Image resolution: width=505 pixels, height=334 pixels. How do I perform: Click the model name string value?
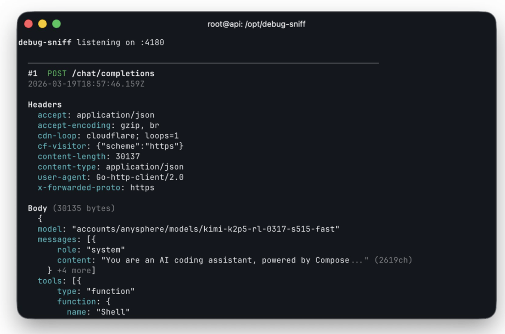tap(205, 229)
